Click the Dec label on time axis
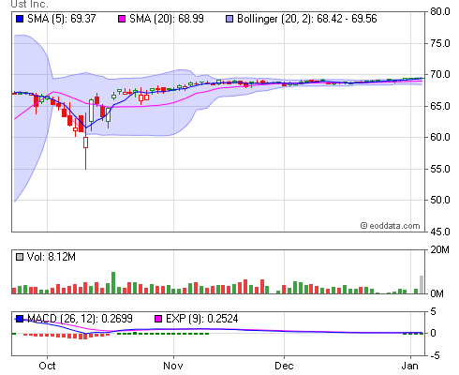The height and width of the screenshot is (375, 459). pos(284,366)
